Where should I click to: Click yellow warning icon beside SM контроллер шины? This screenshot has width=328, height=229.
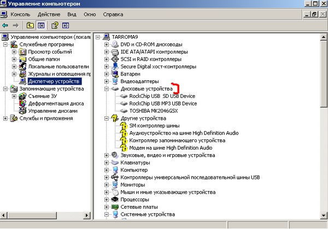pos(124,126)
